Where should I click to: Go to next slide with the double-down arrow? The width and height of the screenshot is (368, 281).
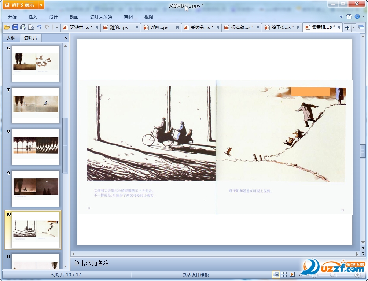[363, 253]
